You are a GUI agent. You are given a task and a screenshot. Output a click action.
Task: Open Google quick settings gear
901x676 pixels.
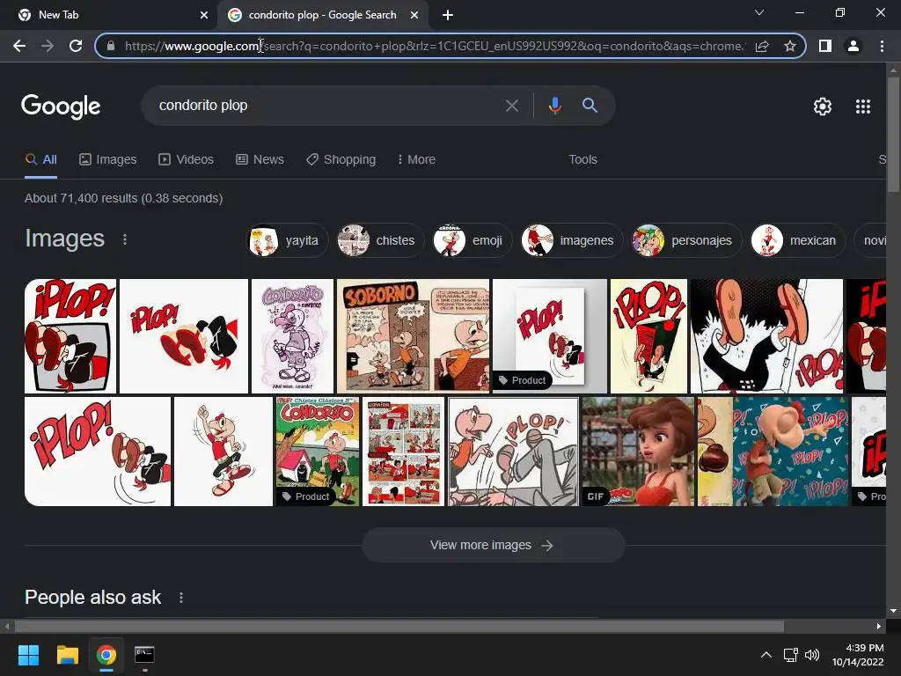pos(823,107)
